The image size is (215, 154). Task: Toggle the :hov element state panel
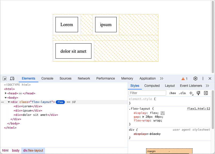(172, 93)
